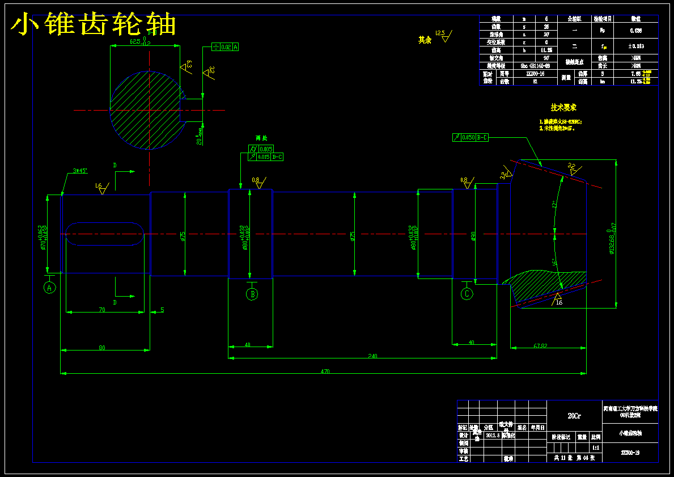Click the keyway slot outline on the shaft
Screen dimensions: 674x477
(x=105, y=234)
